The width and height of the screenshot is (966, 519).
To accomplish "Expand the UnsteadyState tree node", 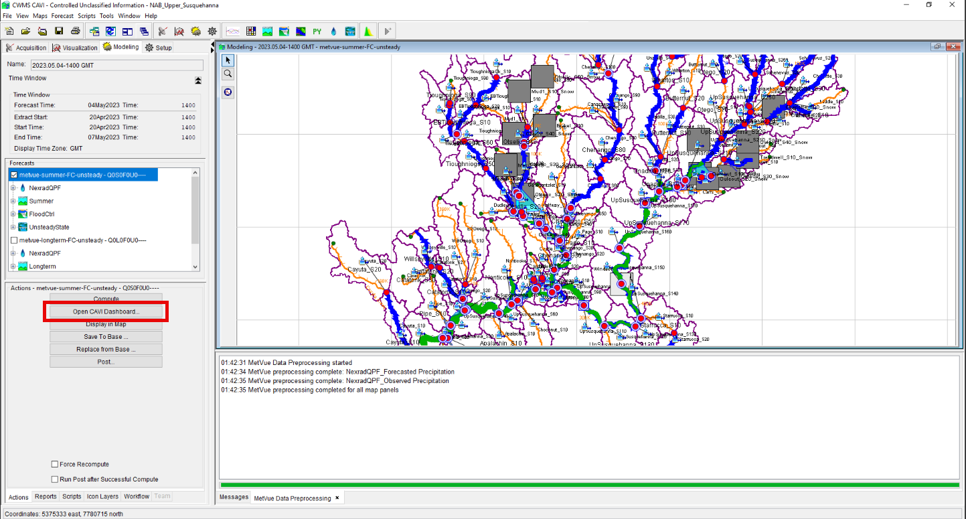I will pos(13,227).
